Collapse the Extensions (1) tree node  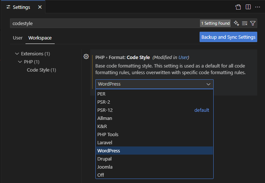coord(17,53)
